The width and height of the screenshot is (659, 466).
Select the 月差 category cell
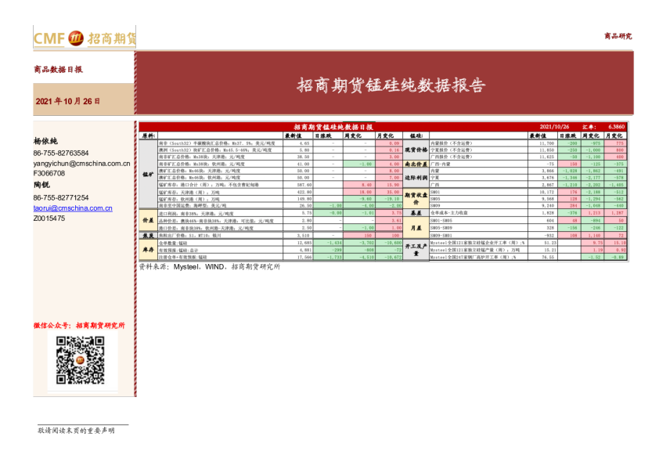416,227
